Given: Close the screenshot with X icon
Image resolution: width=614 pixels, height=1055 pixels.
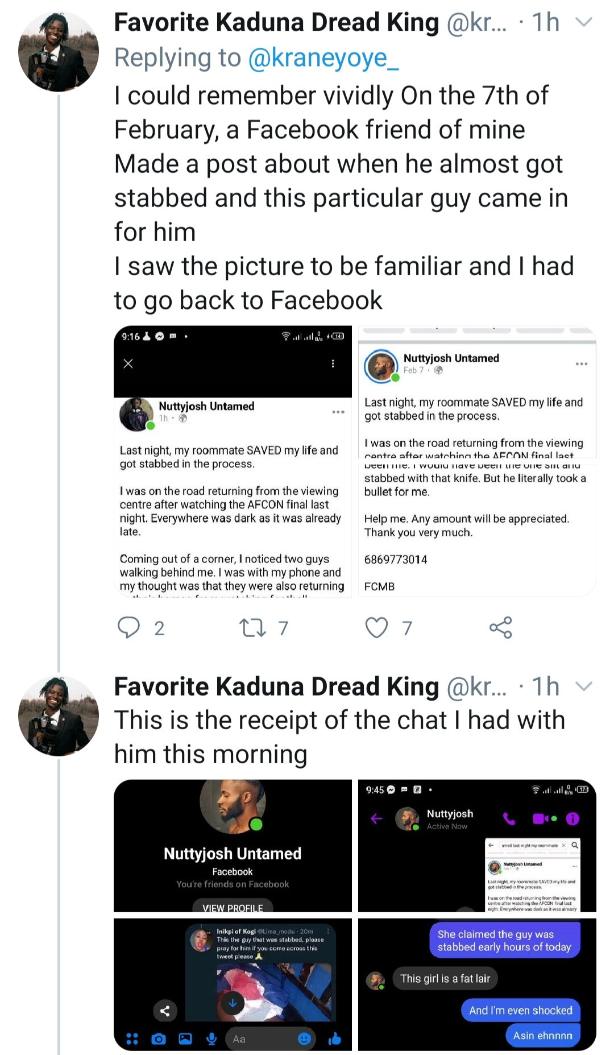Looking at the screenshot, I should tap(128, 363).
